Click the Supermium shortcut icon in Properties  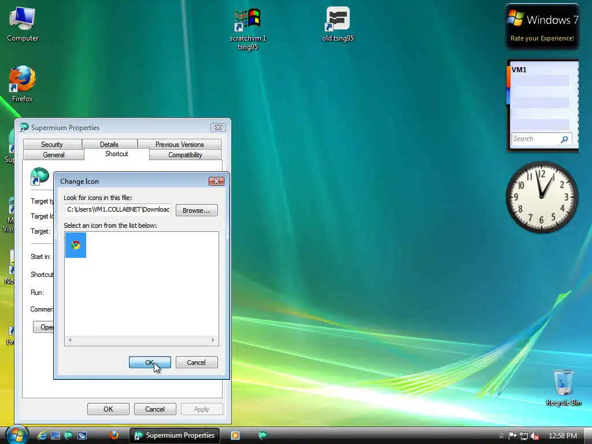click(40, 176)
